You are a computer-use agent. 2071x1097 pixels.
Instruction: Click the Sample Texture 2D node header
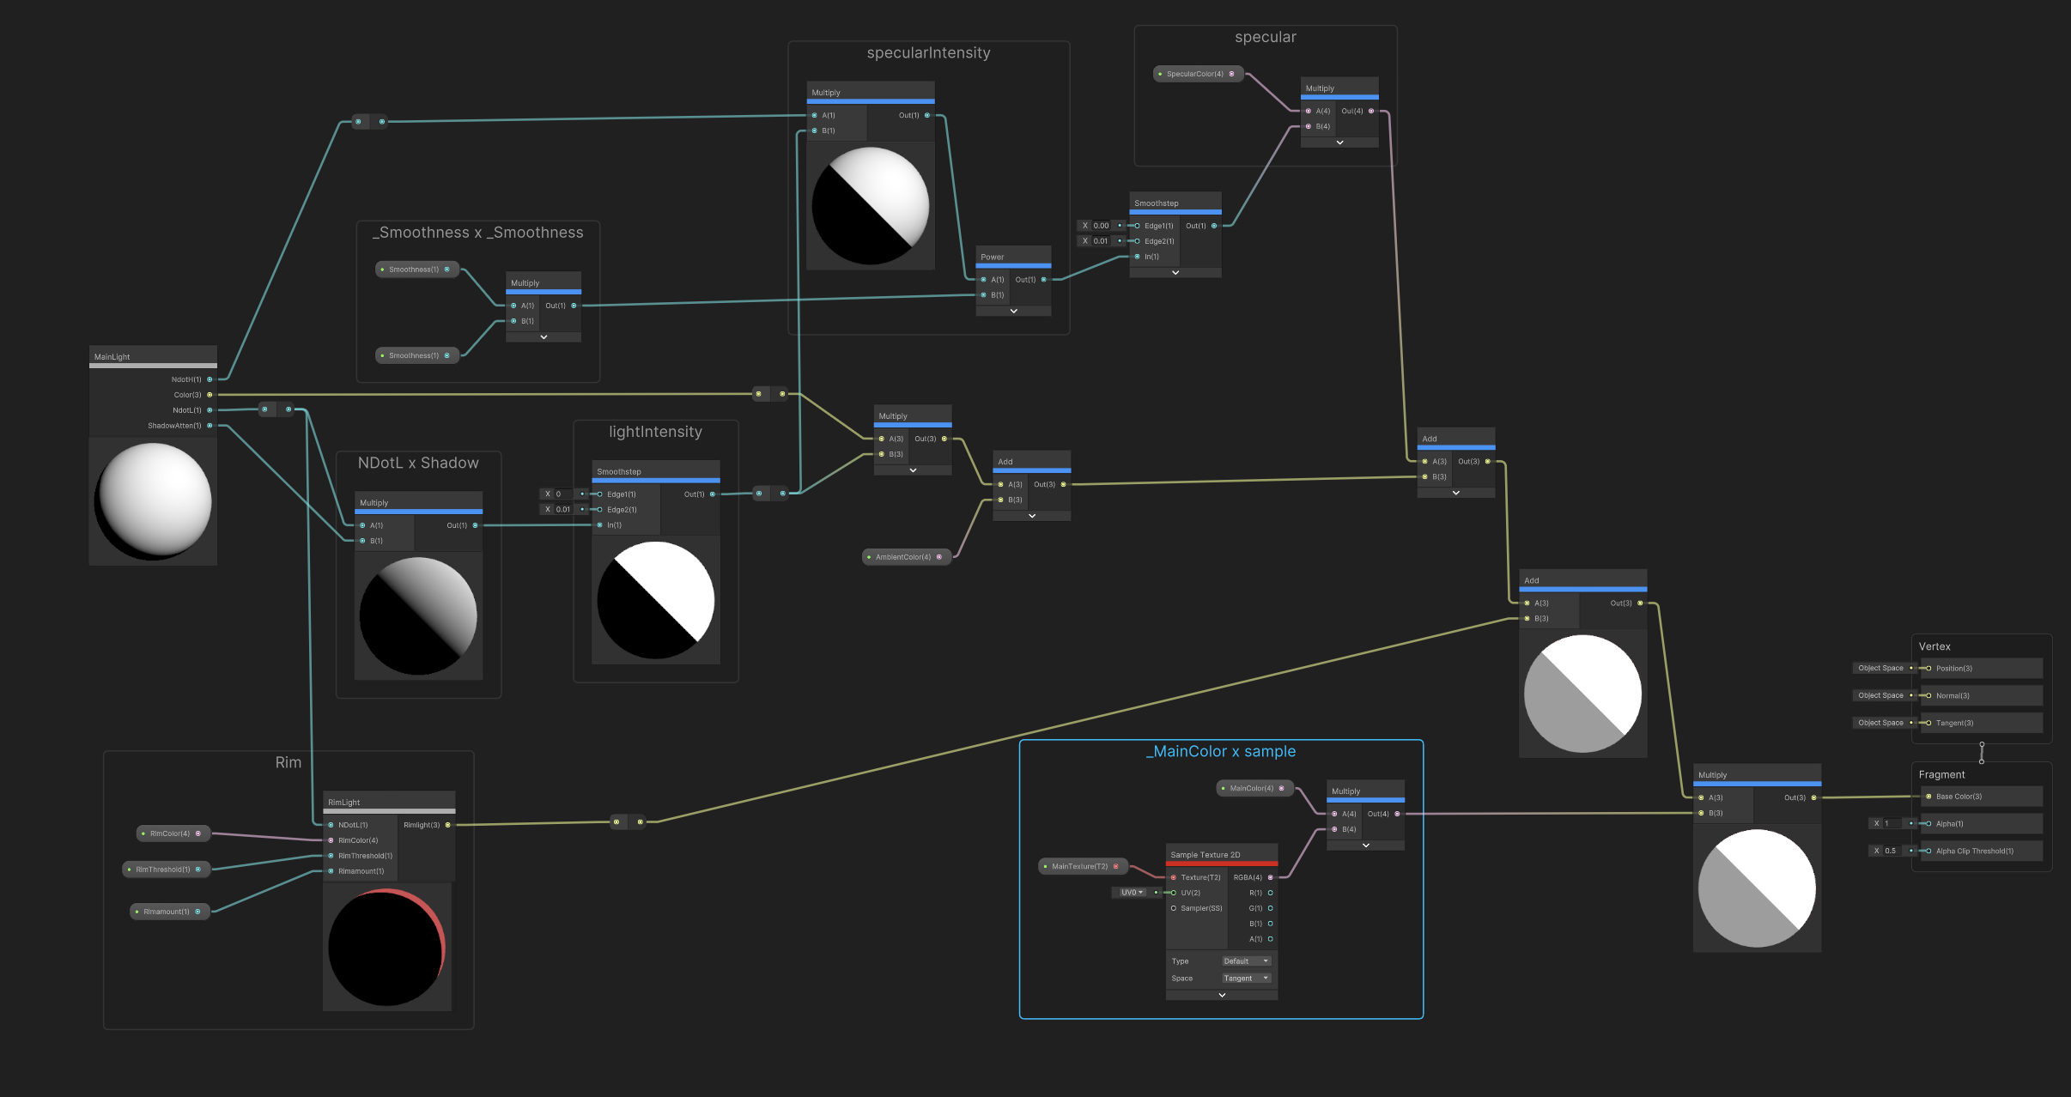pyautogui.click(x=1222, y=855)
